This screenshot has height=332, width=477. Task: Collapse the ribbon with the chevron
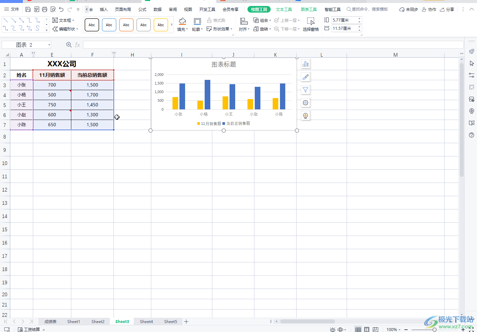[x=471, y=9]
